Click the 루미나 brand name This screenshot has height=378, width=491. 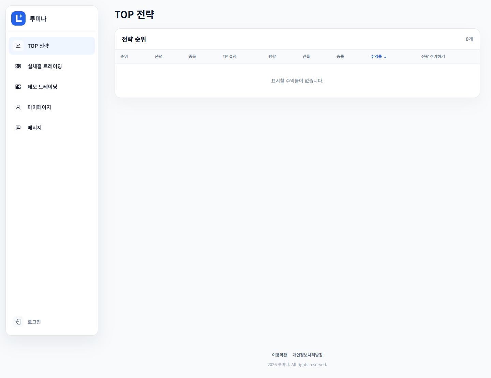coord(38,19)
